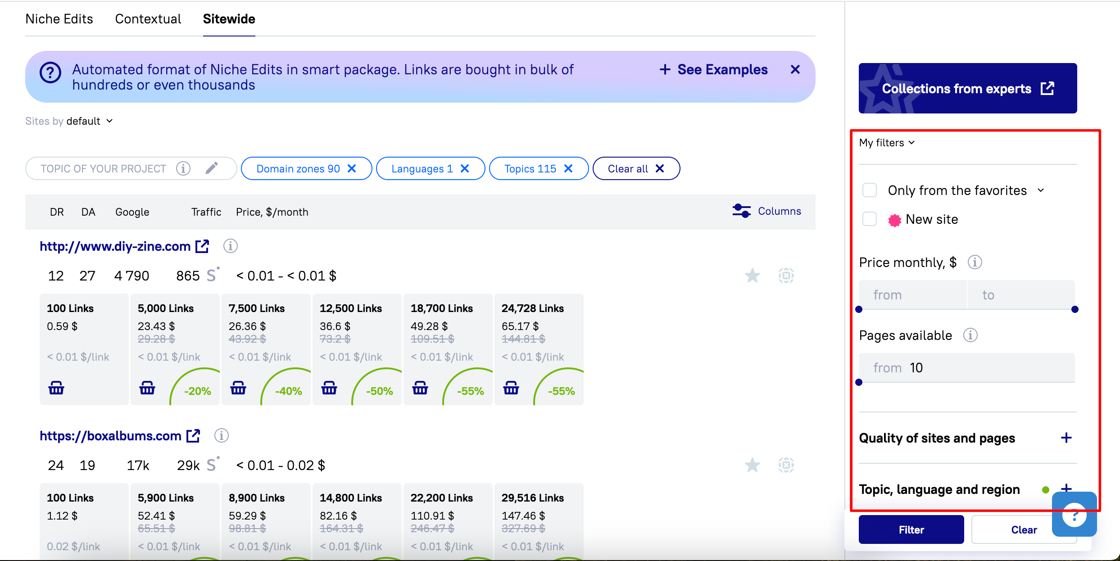Edit topic of your project pencil icon

click(212, 168)
